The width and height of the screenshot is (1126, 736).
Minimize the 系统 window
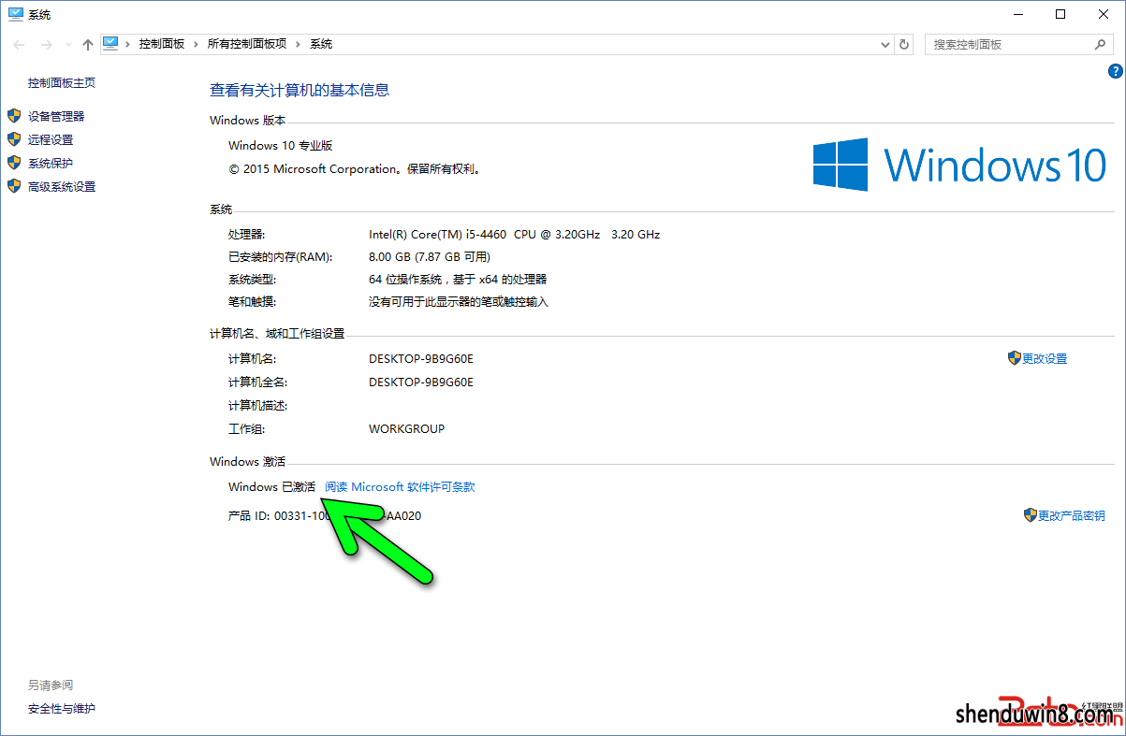coord(1016,14)
